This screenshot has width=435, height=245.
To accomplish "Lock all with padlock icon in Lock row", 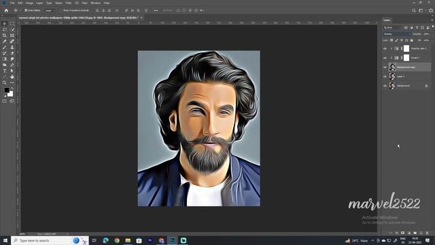I will tap(412, 41).
